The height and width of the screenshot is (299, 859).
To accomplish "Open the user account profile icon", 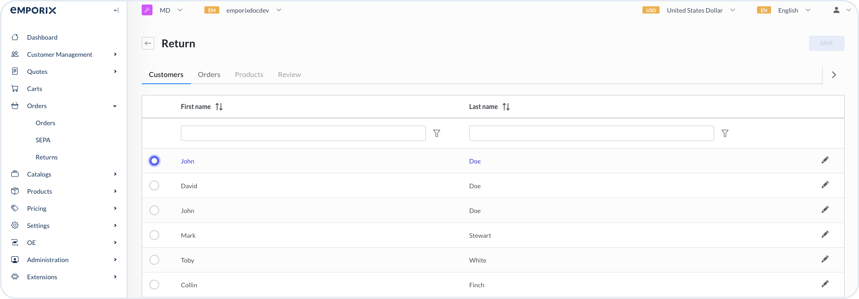I will tap(836, 10).
